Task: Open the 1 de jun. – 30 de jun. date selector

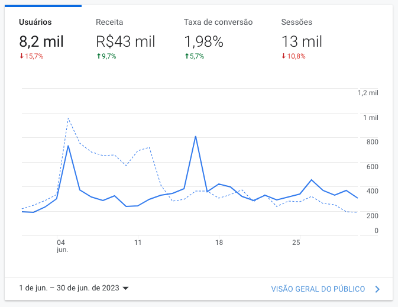Action: point(69,289)
